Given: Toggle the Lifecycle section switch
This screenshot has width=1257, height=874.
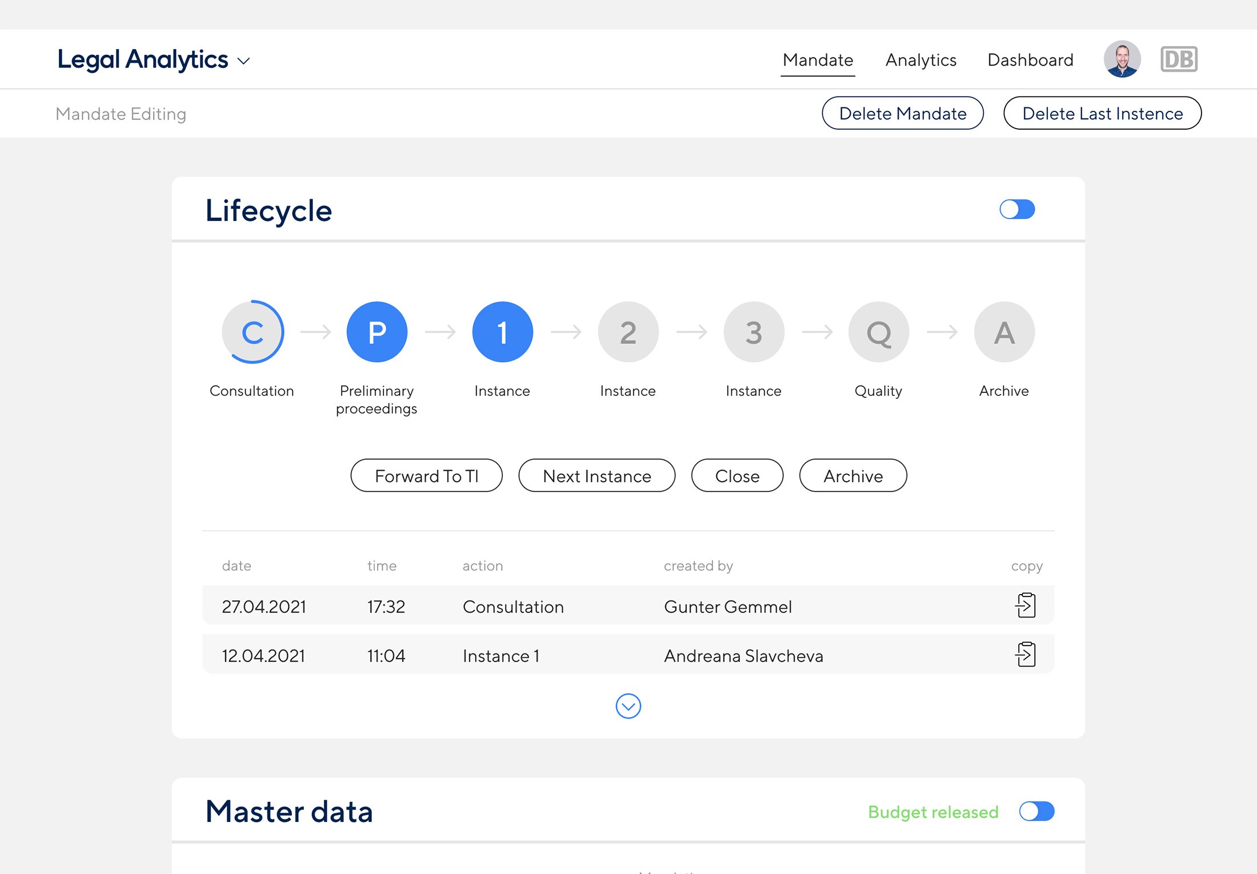Looking at the screenshot, I should point(1017,209).
